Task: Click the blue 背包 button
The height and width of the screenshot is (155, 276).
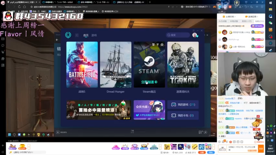Action: (211, 152)
